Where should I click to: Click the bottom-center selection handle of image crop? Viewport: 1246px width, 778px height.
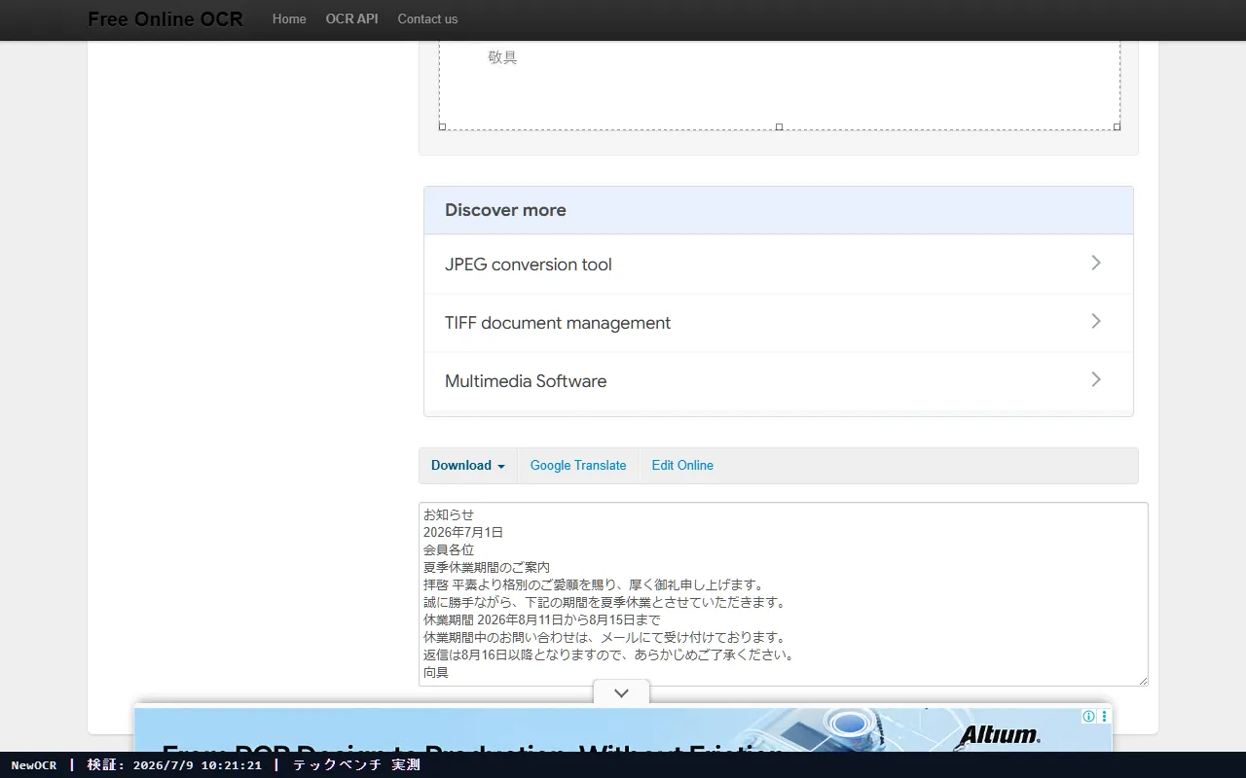(x=779, y=126)
